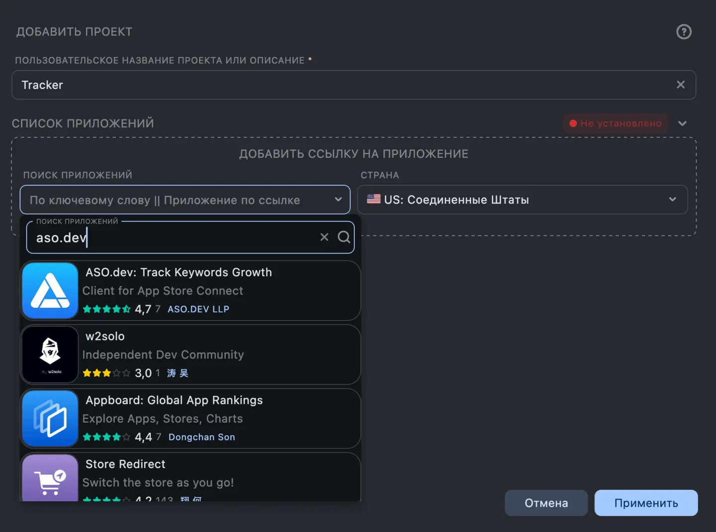Collapse the Список приложений section
The image size is (716, 532).
point(683,123)
